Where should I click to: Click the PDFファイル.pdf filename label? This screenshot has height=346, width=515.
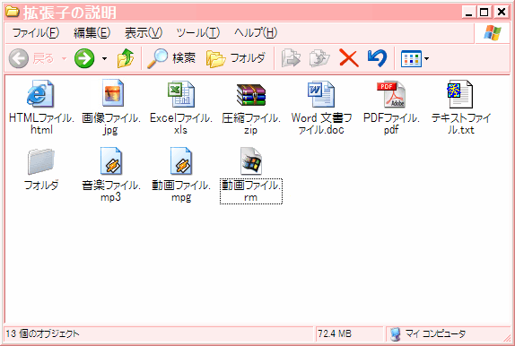pos(391,124)
